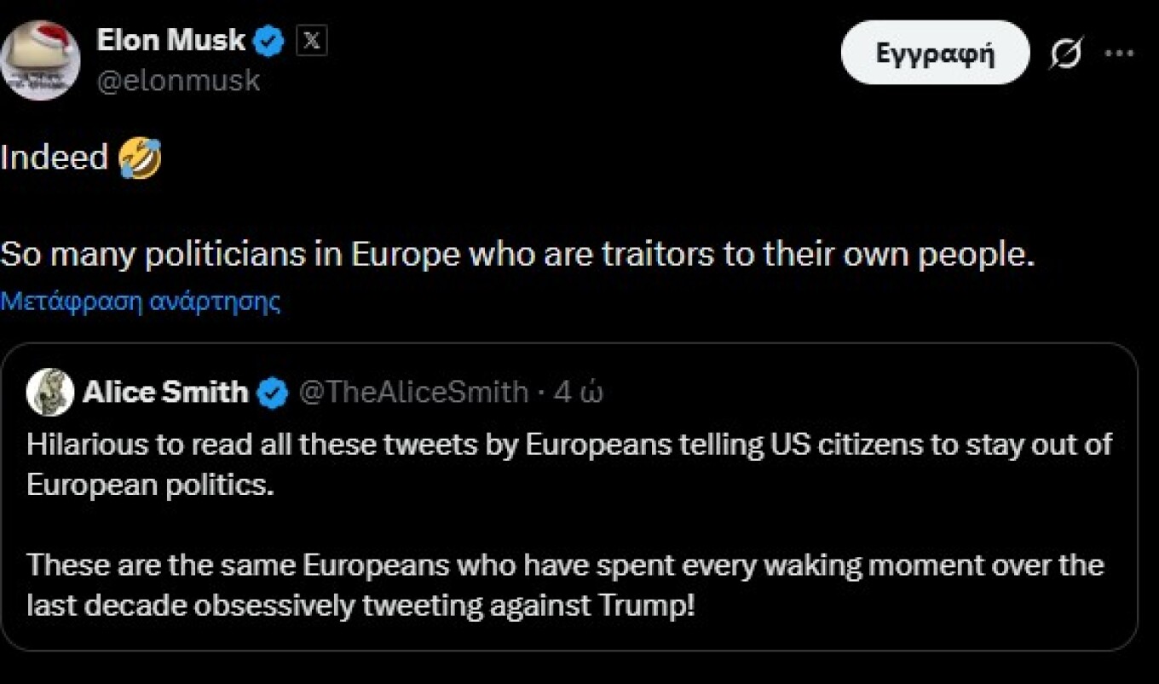Open the three-dot more options menu

pyautogui.click(x=1119, y=54)
